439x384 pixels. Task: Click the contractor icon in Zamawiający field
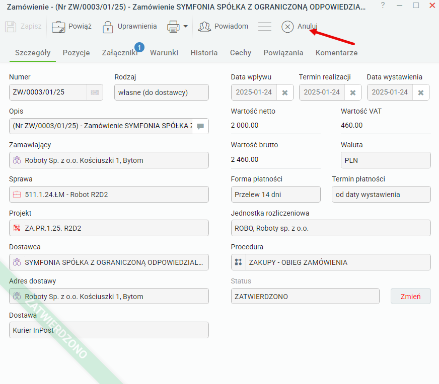point(17,160)
